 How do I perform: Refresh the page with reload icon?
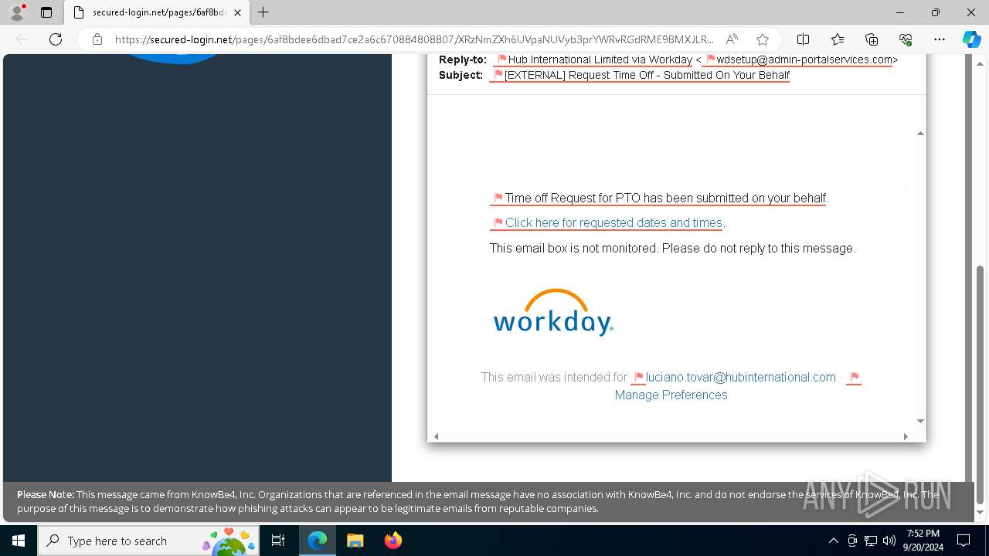point(56,39)
